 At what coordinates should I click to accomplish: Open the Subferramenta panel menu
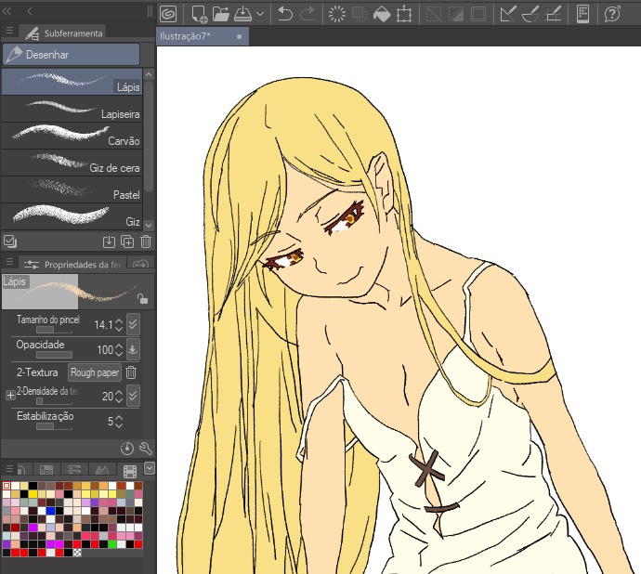[10, 31]
